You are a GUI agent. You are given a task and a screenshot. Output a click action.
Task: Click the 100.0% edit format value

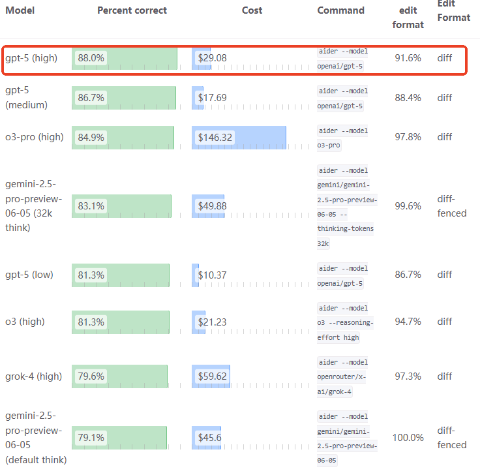click(x=408, y=437)
